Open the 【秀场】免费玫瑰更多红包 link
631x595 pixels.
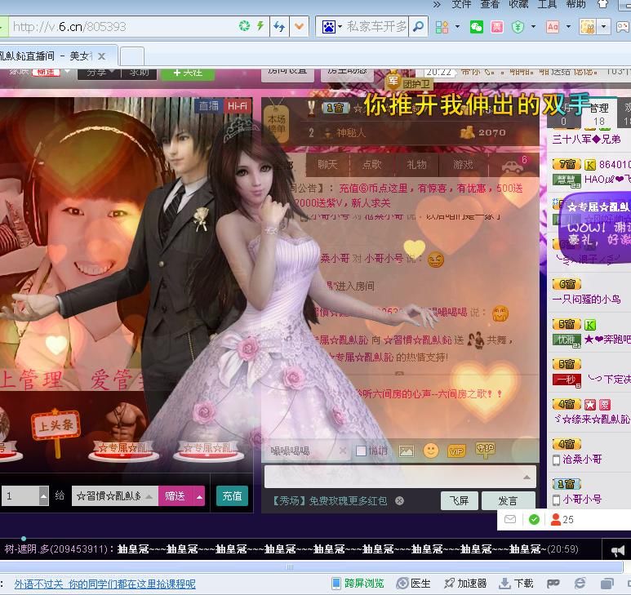[330, 501]
